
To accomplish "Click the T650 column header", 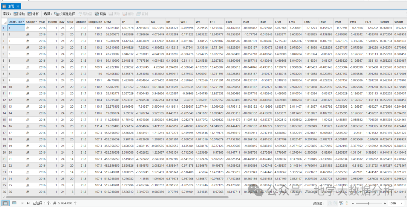I will point(265,22).
